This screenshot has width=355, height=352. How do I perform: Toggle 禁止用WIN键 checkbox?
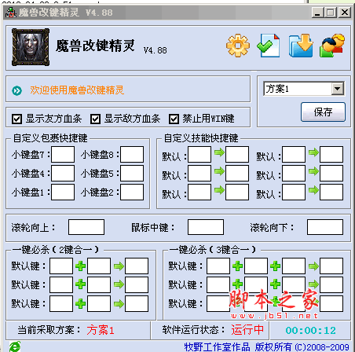(x=174, y=119)
